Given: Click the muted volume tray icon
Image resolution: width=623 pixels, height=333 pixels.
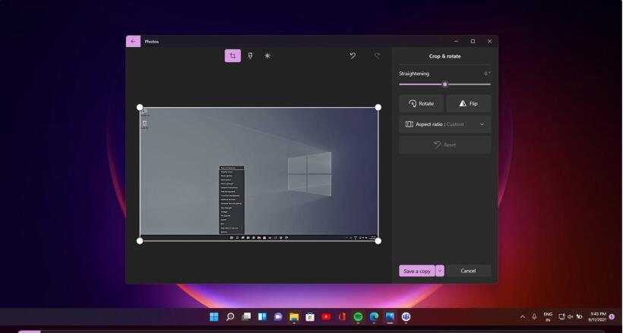Looking at the screenshot, I should pyautogui.click(x=570, y=317).
